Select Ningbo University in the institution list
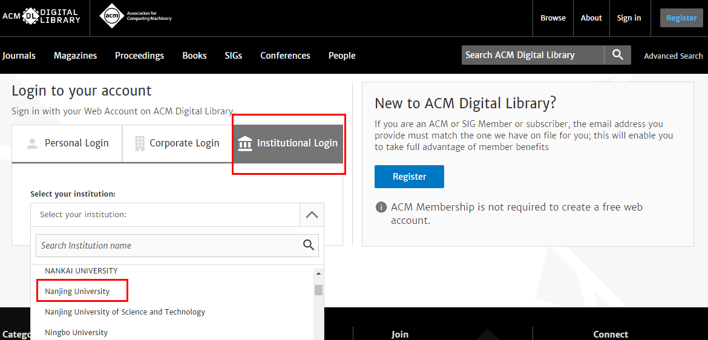The image size is (708, 340). (x=76, y=333)
